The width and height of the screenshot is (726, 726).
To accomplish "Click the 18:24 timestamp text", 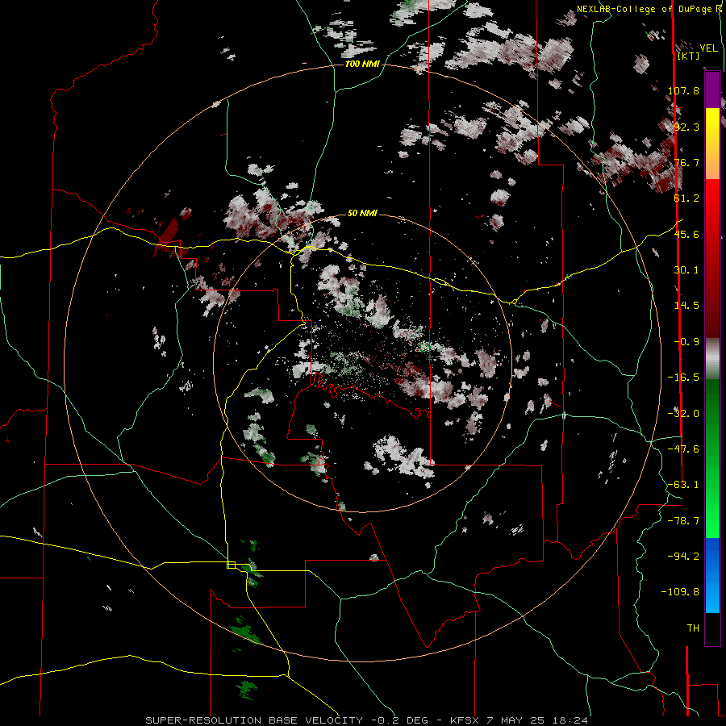I will pyautogui.click(x=571, y=720).
